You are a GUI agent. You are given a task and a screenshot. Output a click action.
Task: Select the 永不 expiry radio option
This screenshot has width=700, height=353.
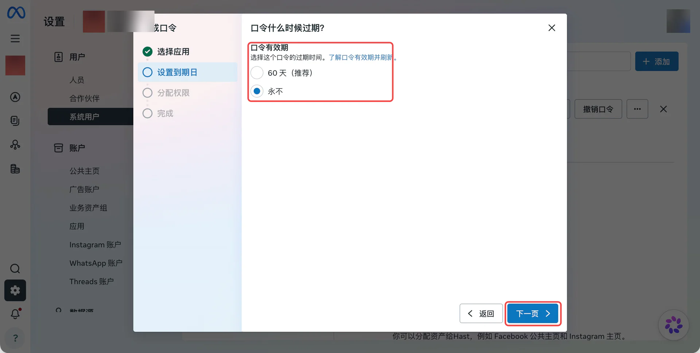pos(257,91)
